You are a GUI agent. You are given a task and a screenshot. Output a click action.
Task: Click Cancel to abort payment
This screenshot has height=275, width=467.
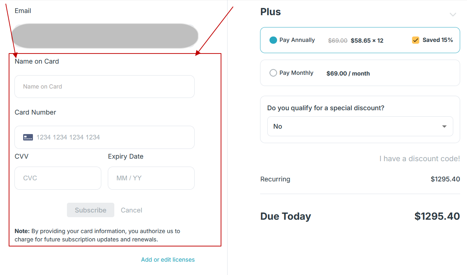(x=131, y=210)
